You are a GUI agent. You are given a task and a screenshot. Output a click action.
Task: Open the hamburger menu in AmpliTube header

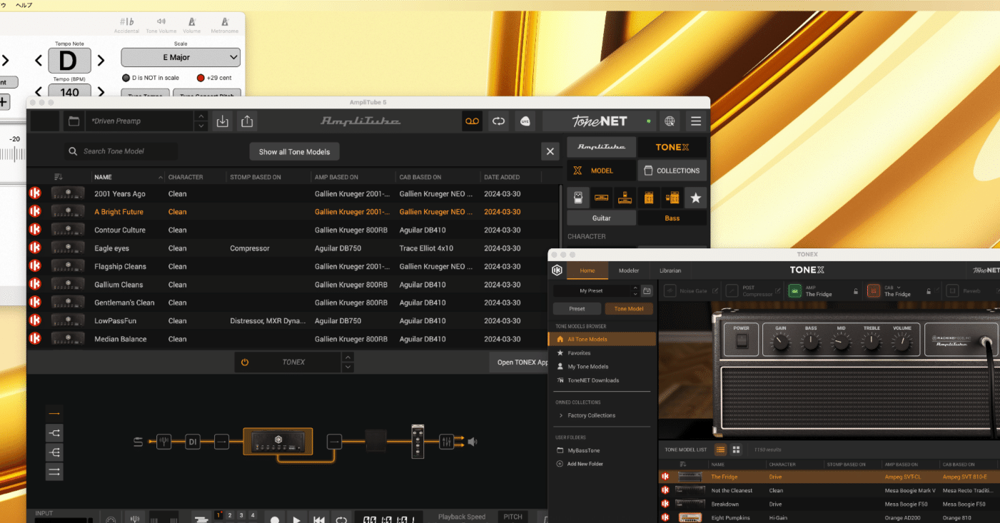coord(696,121)
